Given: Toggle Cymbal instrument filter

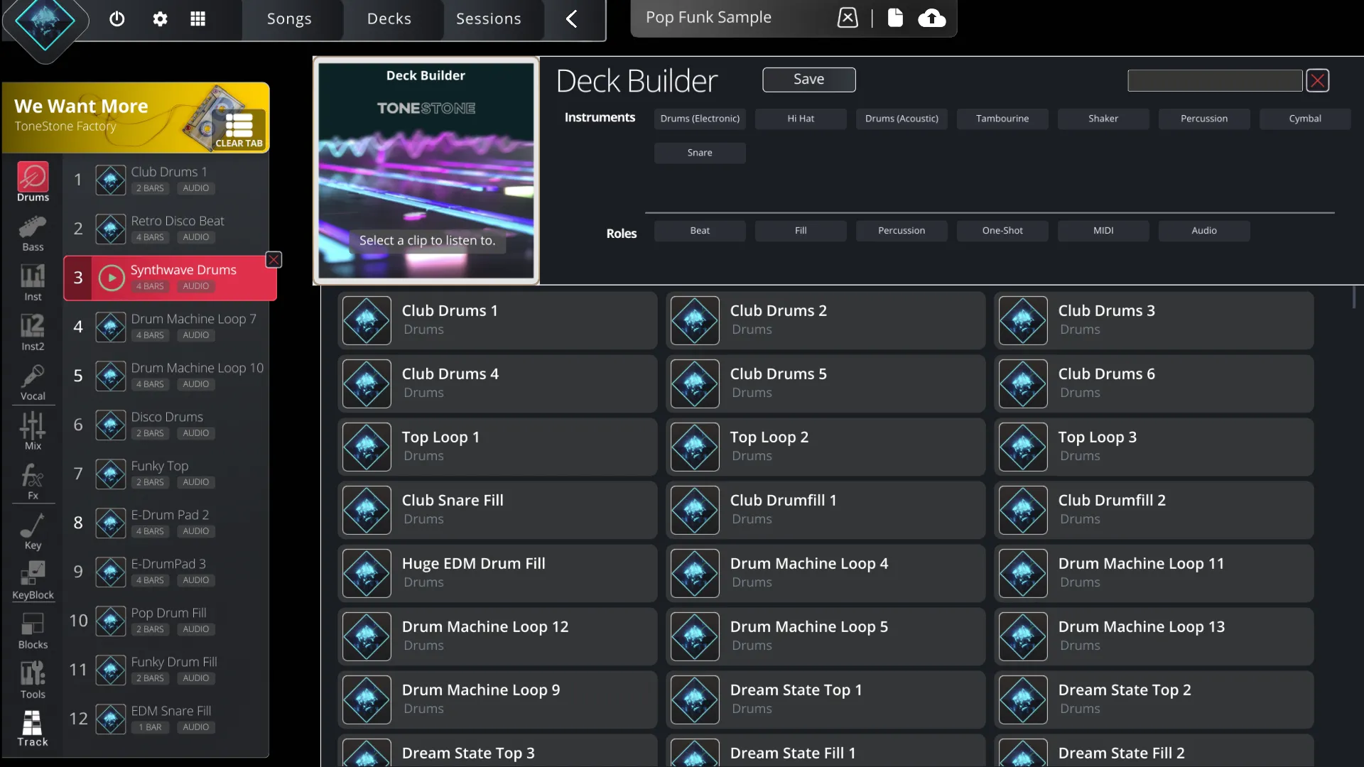Looking at the screenshot, I should coord(1305,119).
